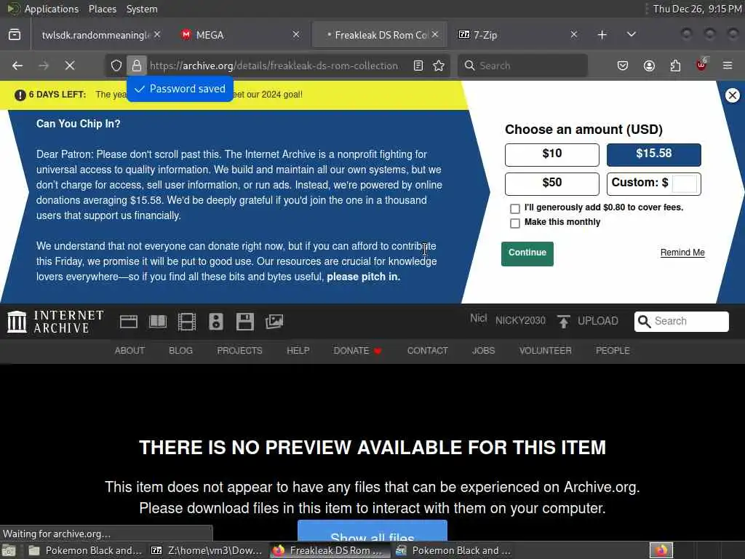Open Firefox account icon
745x559 pixels.
649,66
